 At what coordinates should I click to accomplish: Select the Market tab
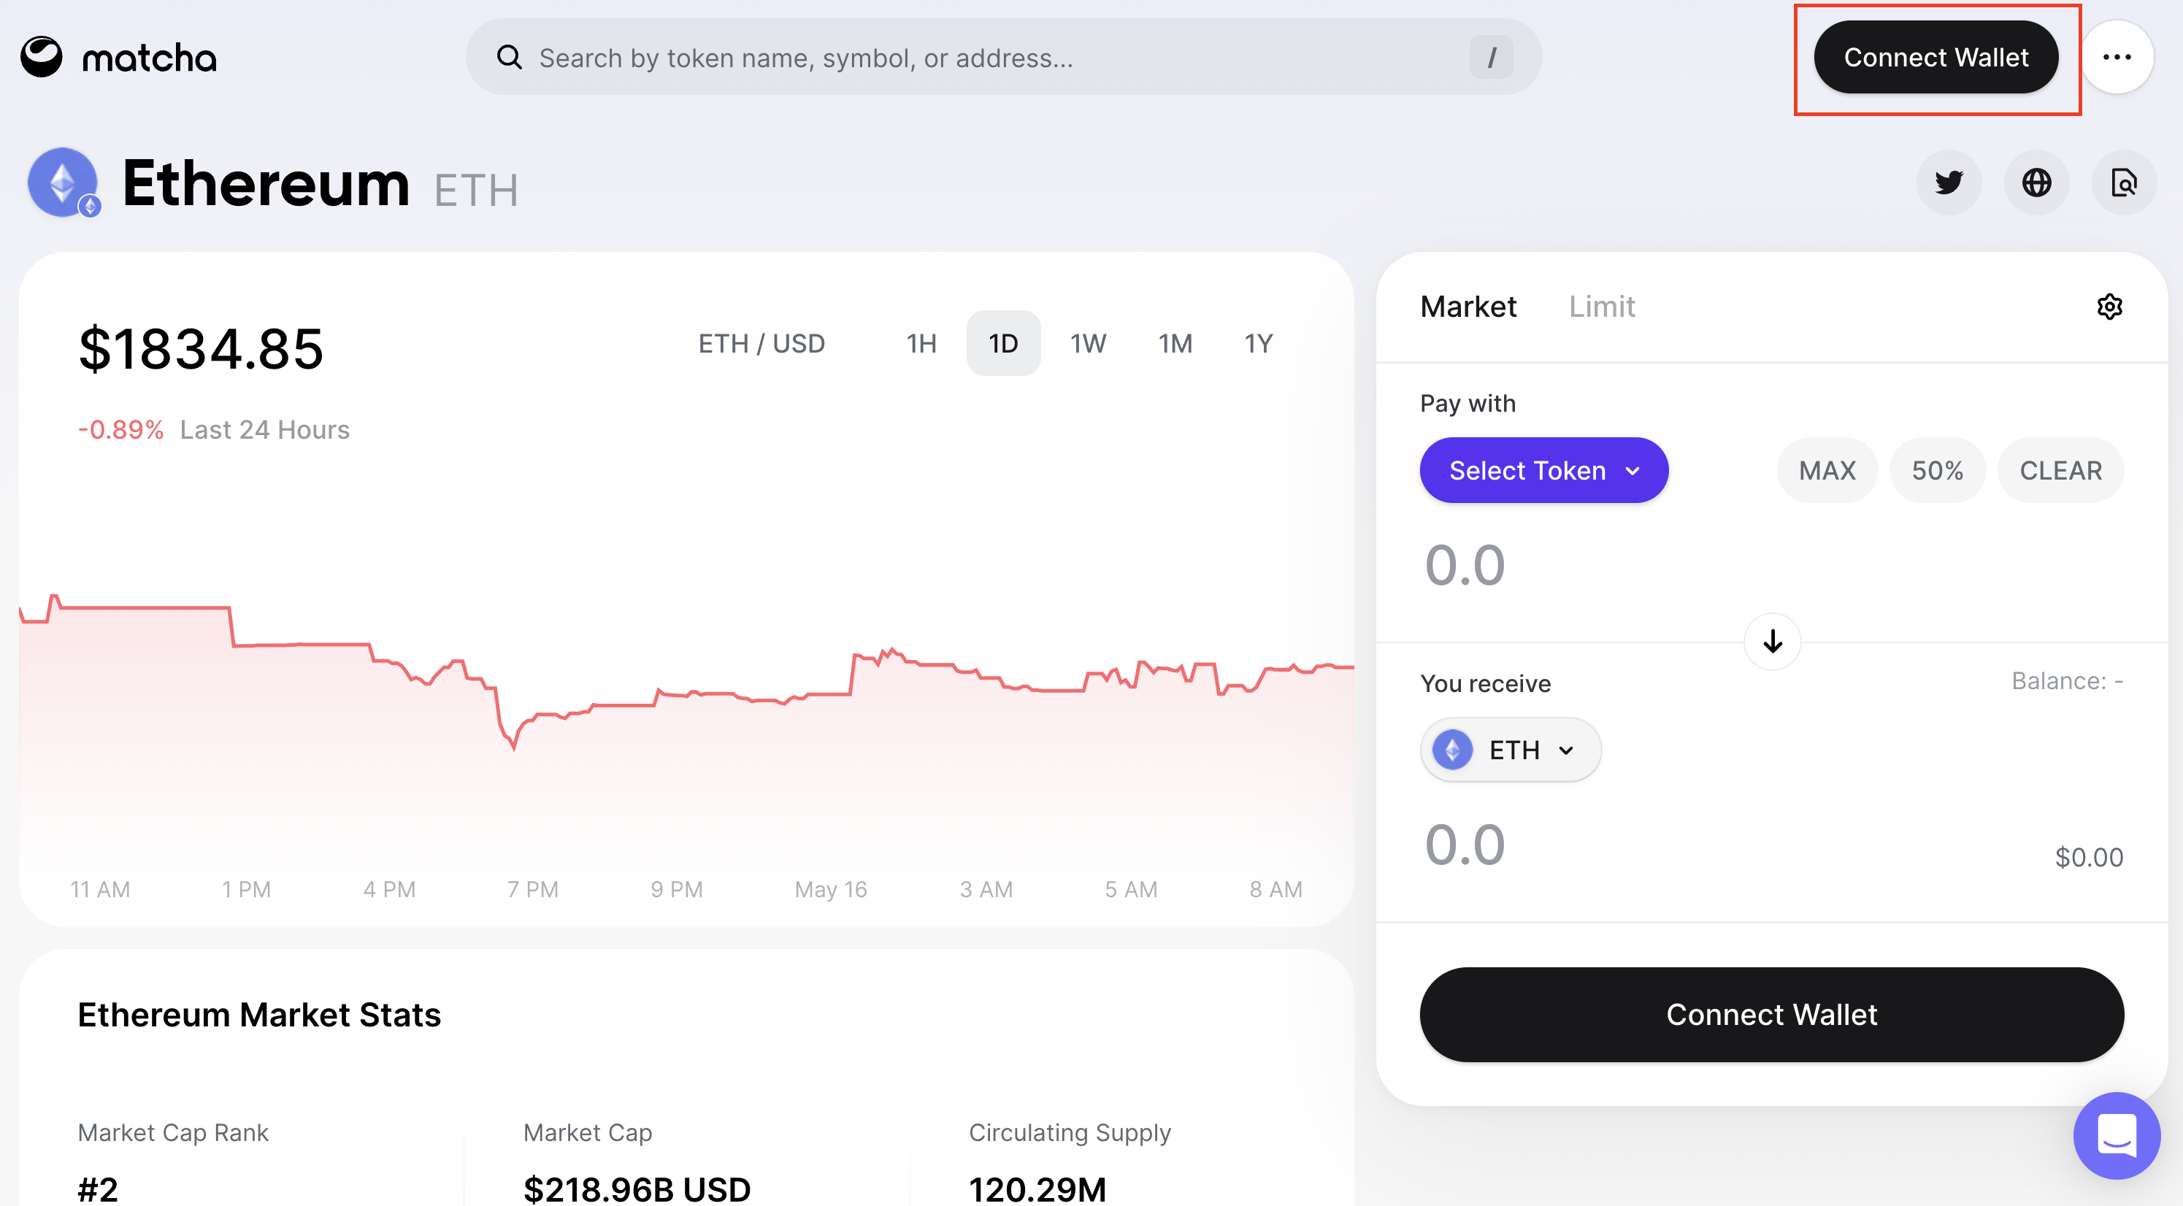click(1468, 306)
